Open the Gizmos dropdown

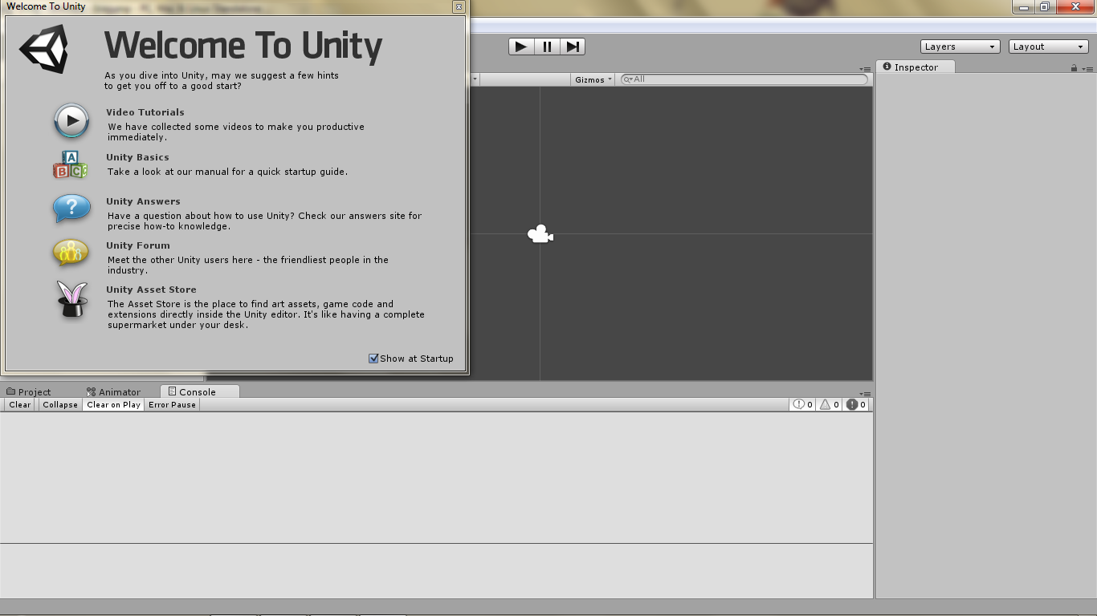coord(592,79)
